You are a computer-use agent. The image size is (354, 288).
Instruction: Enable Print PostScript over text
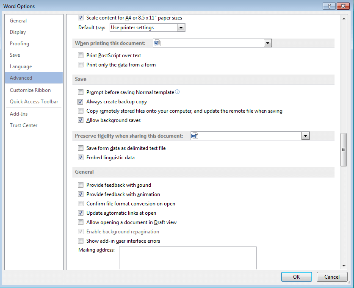click(80, 55)
